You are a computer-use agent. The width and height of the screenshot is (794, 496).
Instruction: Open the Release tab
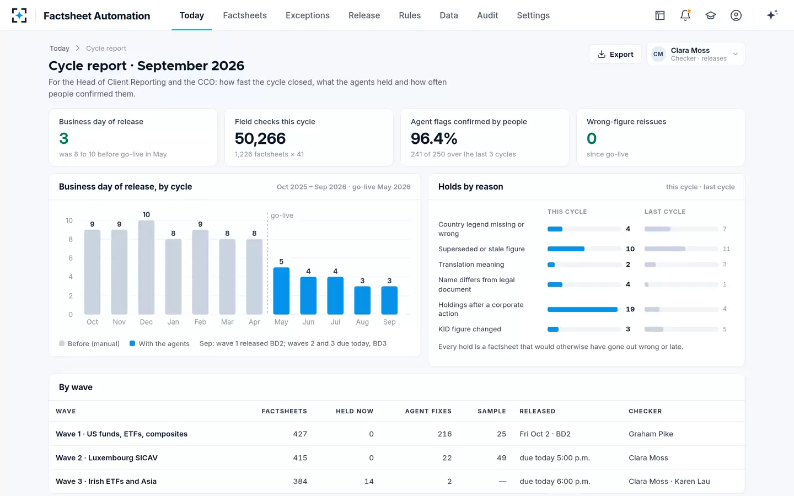click(x=364, y=15)
